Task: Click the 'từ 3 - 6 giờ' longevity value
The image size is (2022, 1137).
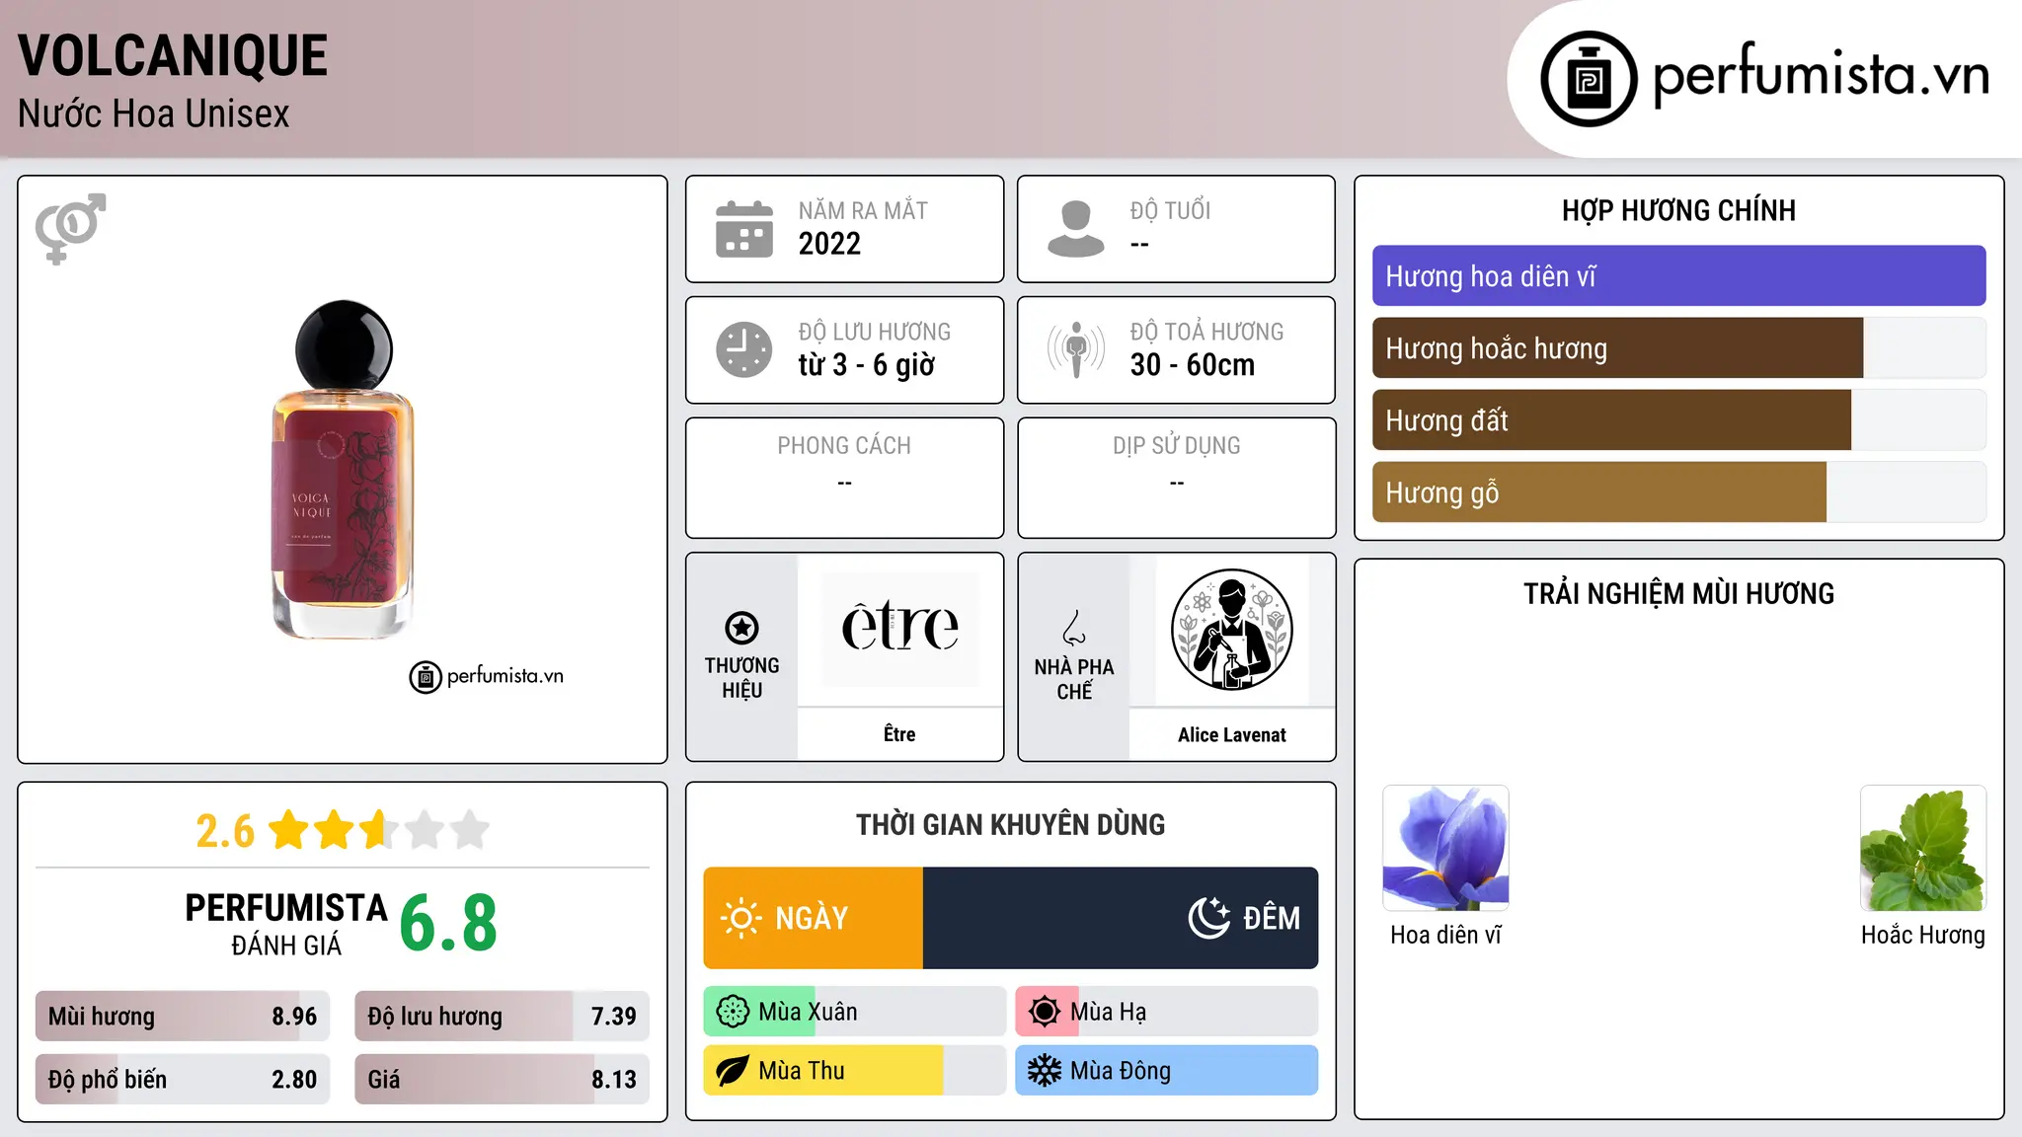Action: pyautogui.click(x=866, y=365)
